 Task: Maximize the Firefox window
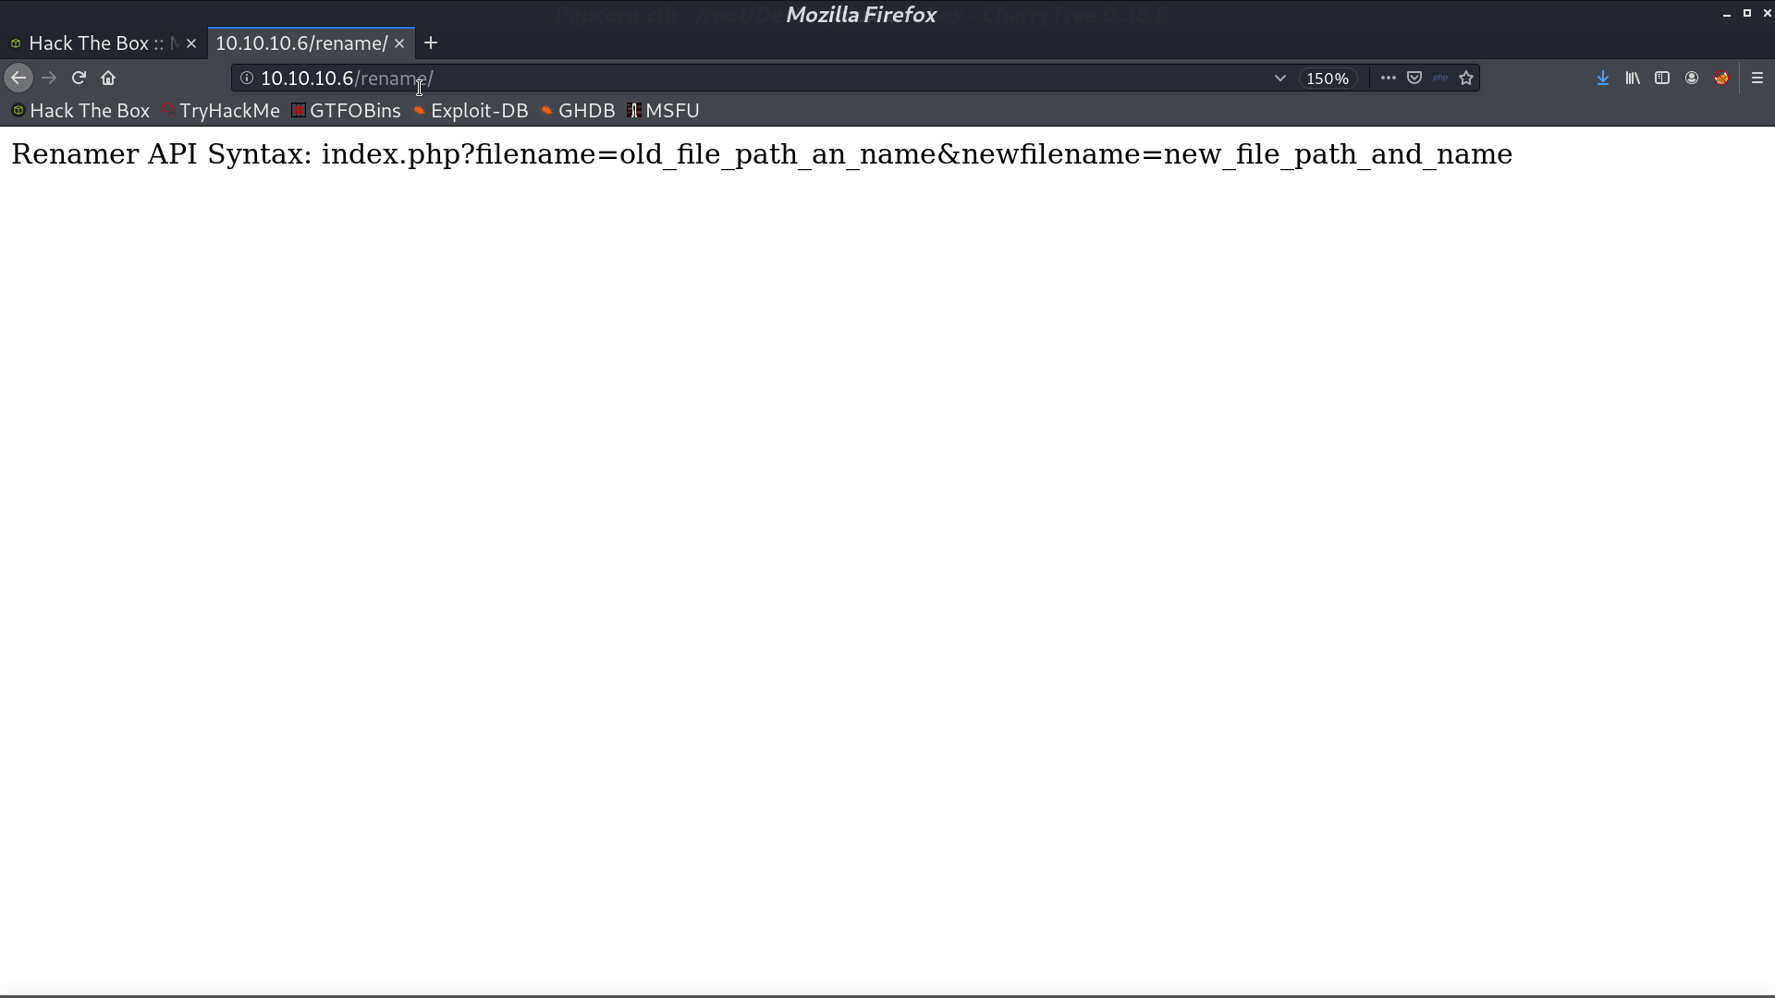(1746, 14)
